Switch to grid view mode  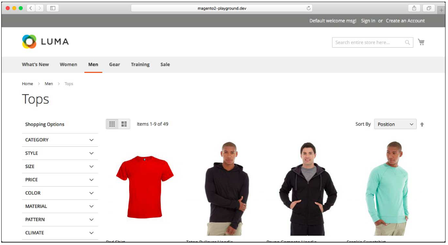pyautogui.click(x=112, y=124)
